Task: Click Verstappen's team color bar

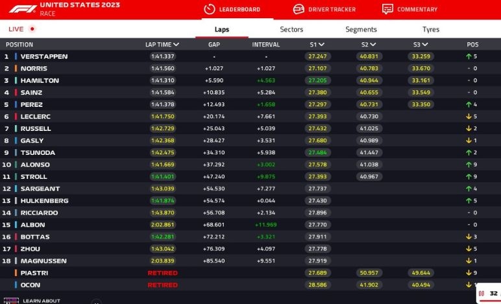Action: pos(16,56)
